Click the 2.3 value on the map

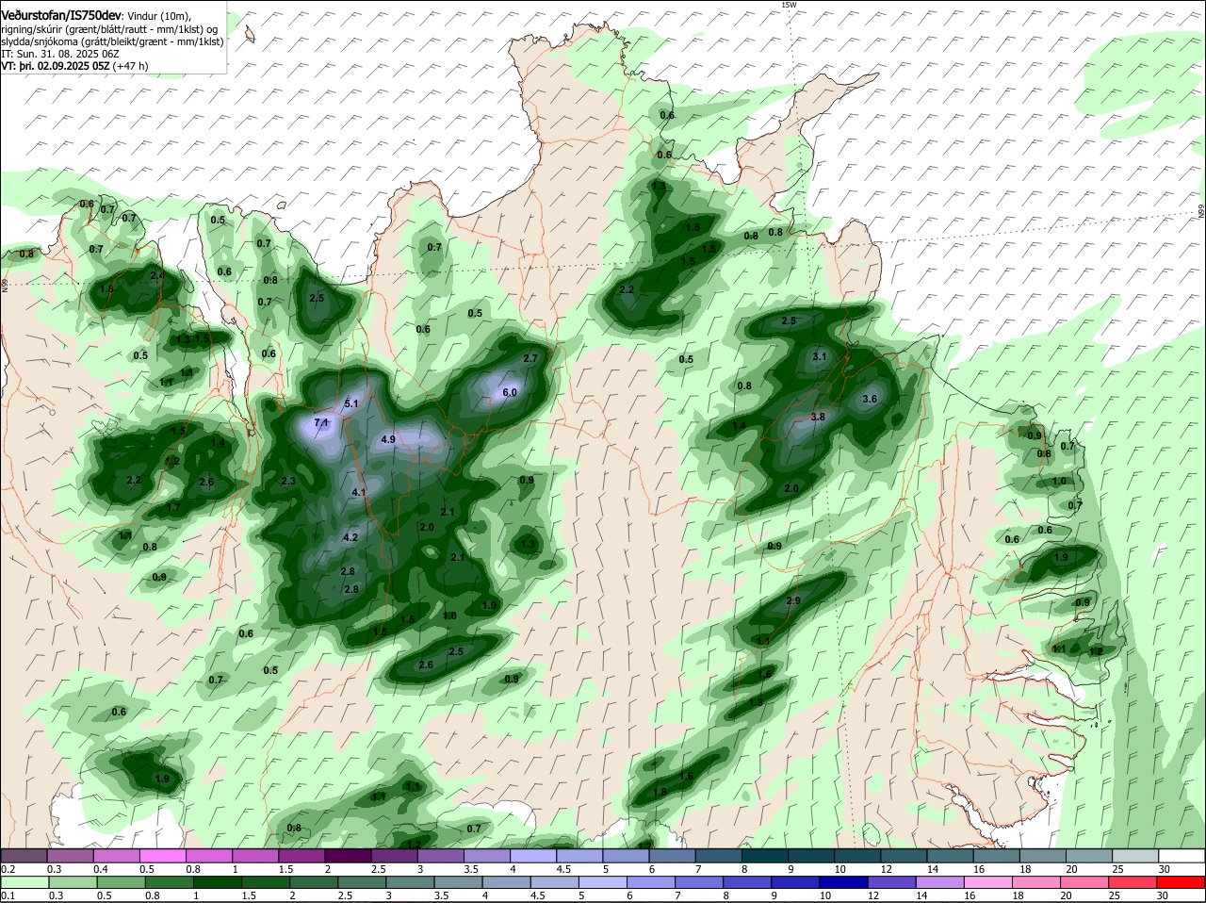pos(288,481)
